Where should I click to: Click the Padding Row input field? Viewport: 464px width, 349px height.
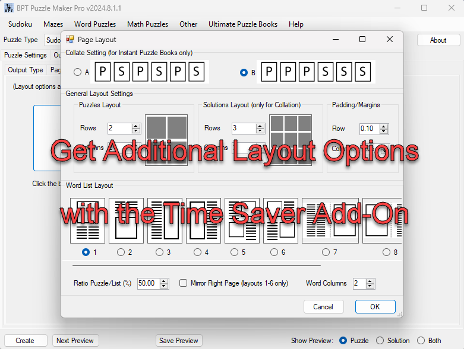pos(370,129)
